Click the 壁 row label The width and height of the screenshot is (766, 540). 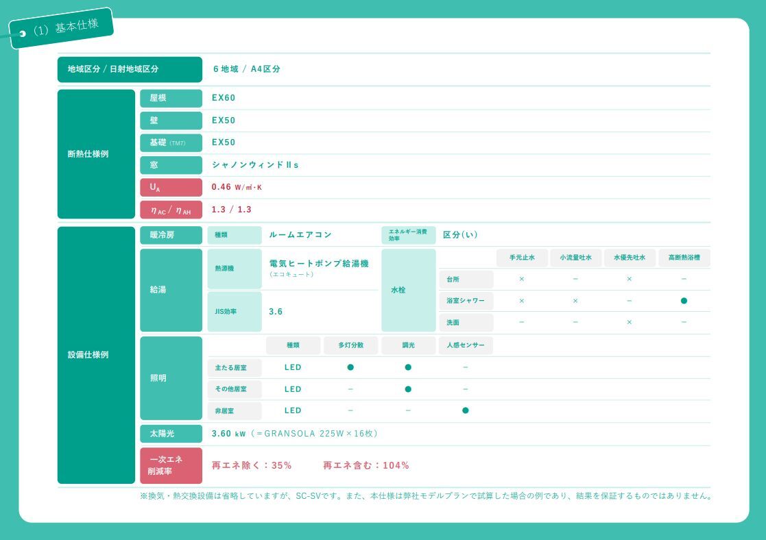[x=171, y=121]
